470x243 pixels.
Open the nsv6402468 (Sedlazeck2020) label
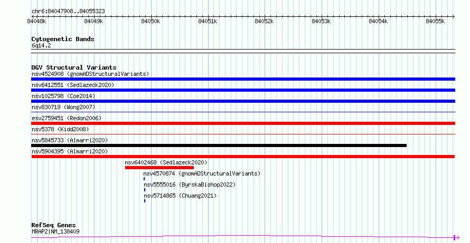[166, 162]
